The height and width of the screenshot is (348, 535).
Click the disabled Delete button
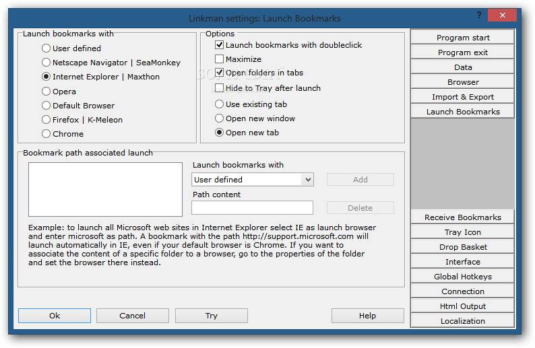[x=360, y=208]
